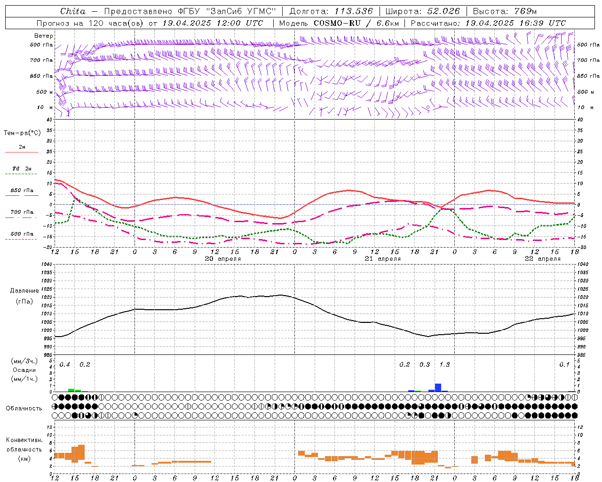Click the "22 апреля" date label
This screenshot has height=482, width=602.
pyautogui.click(x=543, y=259)
